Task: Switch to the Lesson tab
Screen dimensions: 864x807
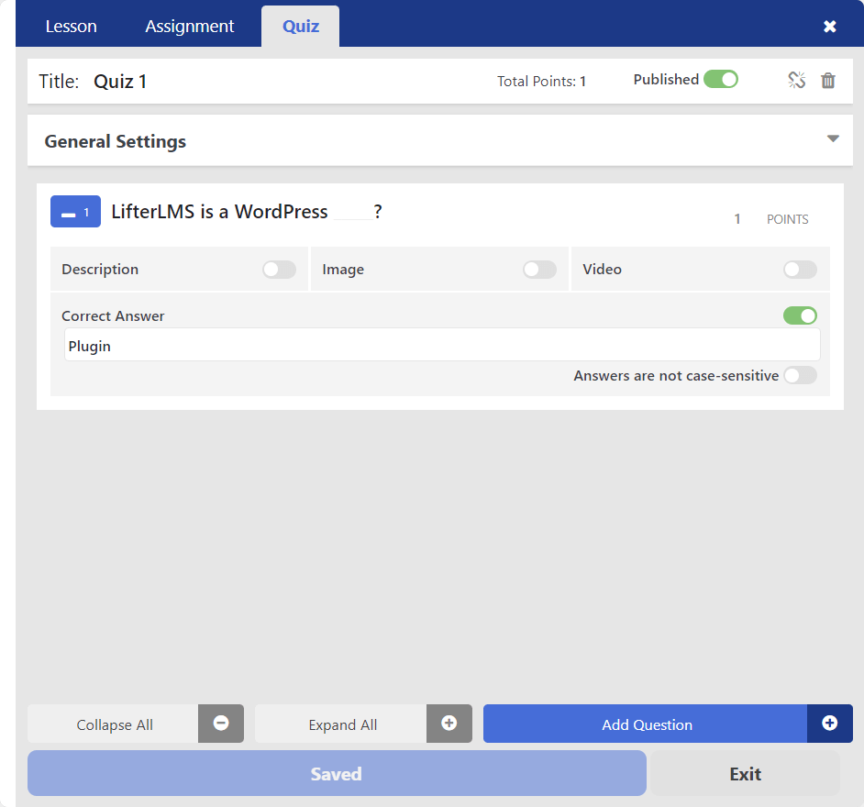Action: coord(71,27)
